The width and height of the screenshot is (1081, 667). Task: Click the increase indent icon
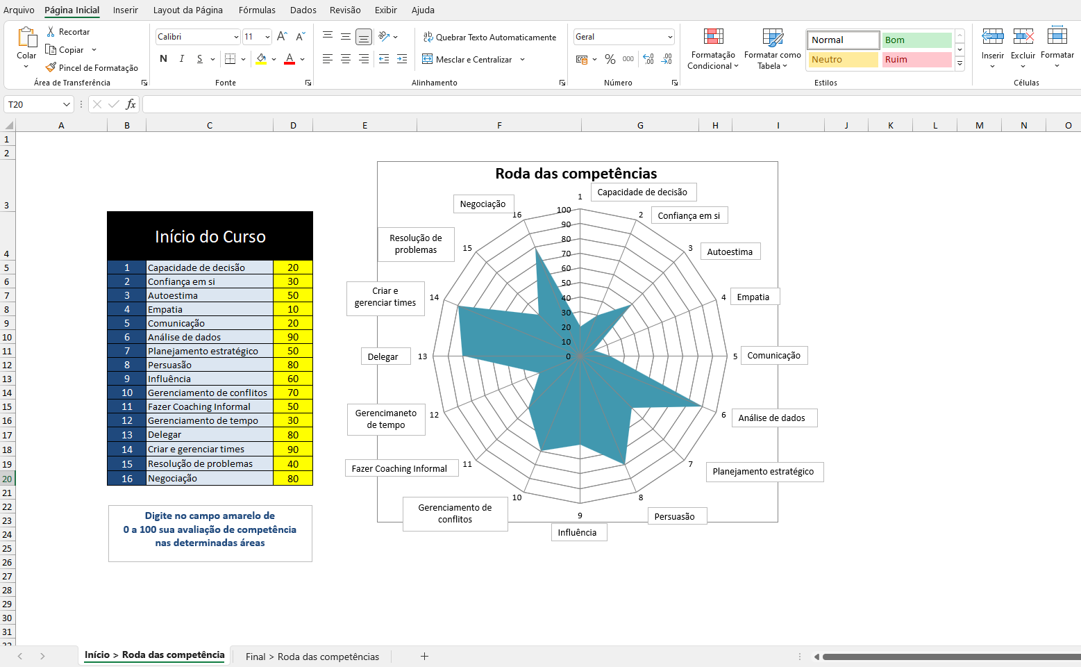(x=401, y=60)
